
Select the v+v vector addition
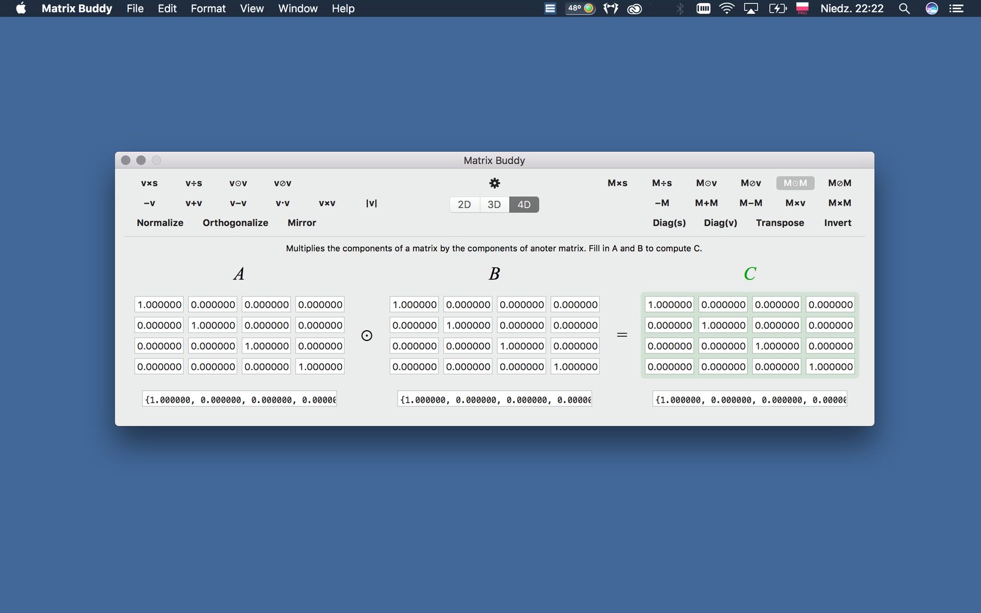click(194, 203)
